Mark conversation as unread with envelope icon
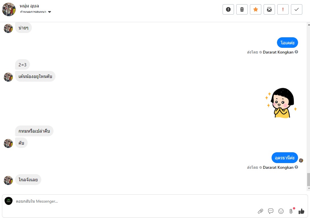Screen dimensions: 310x218 pos(269,9)
